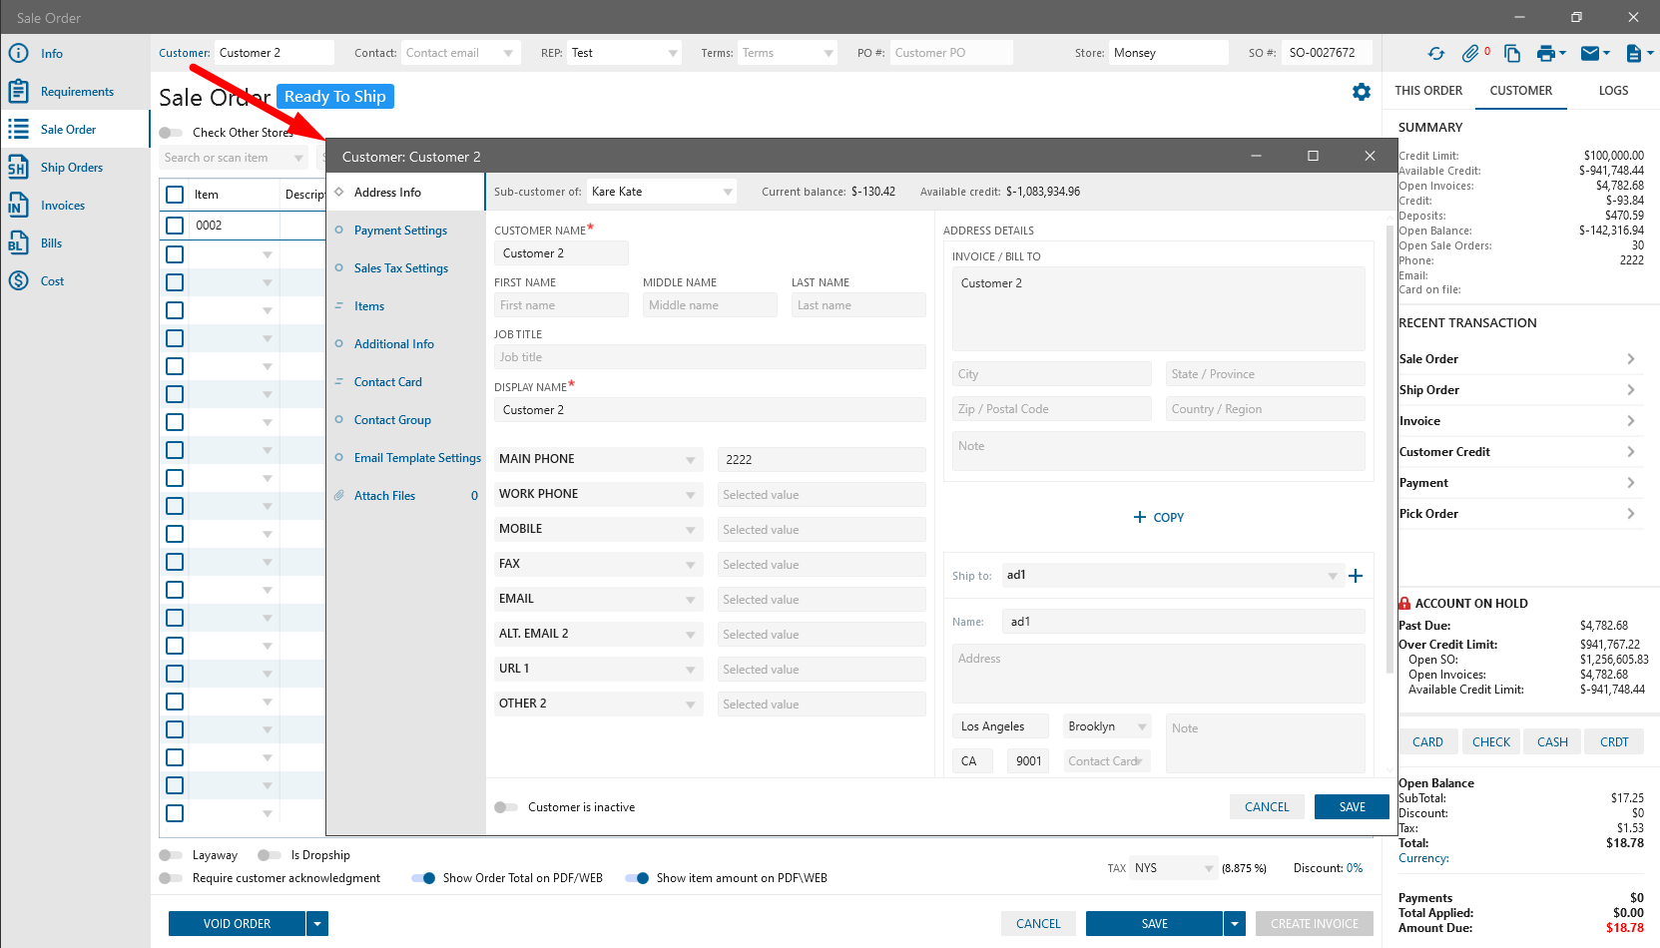Click the Discount 0% link

point(1355,868)
